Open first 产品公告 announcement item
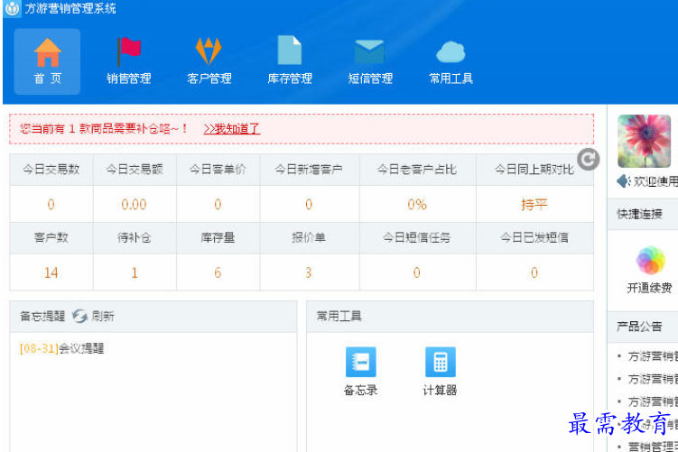 [x=650, y=355]
